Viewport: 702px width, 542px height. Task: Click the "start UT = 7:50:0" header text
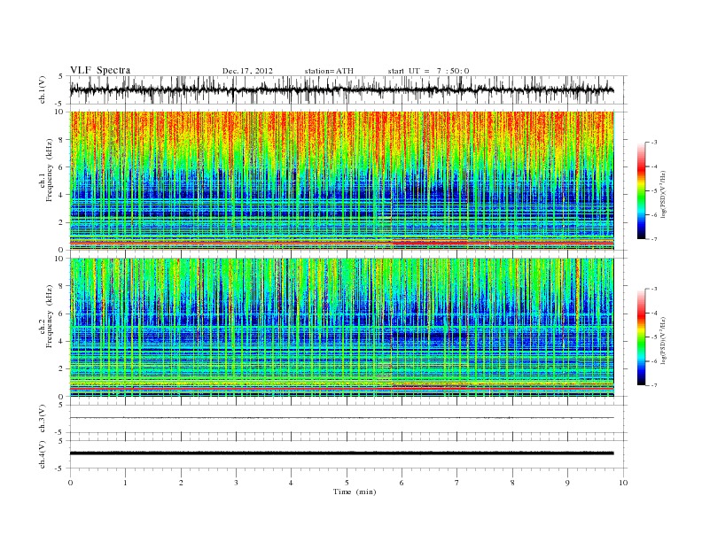(428, 71)
